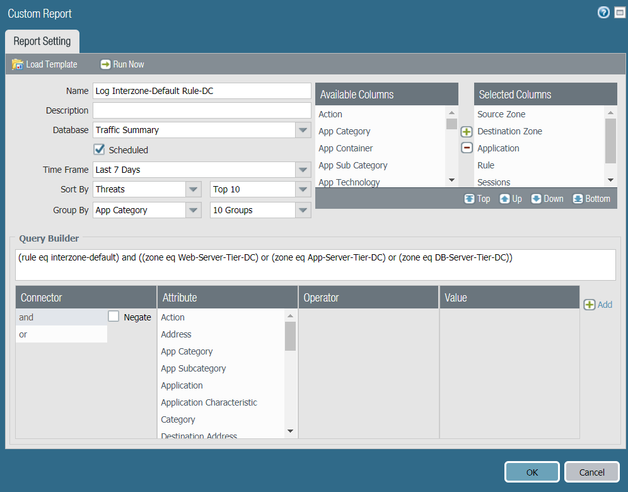This screenshot has height=492, width=628.
Task: Move selected column Up
Action: [x=511, y=199]
